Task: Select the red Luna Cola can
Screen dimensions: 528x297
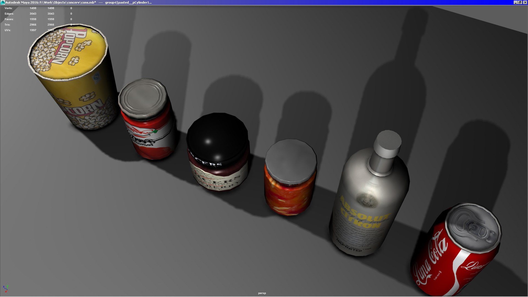Action: pos(457,250)
